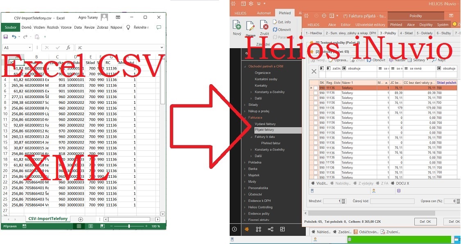Open Vydané faktury in Helios tree
The width and height of the screenshot is (461, 244).
pyautogui.click(x=265, y=124)
